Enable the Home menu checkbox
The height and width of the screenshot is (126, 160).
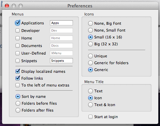[x=18, y=38]
